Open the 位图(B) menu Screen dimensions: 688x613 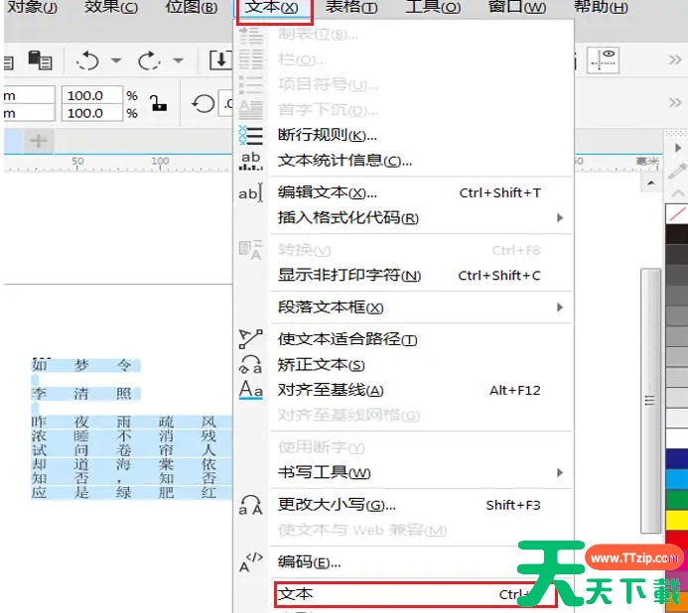[192, 7]
